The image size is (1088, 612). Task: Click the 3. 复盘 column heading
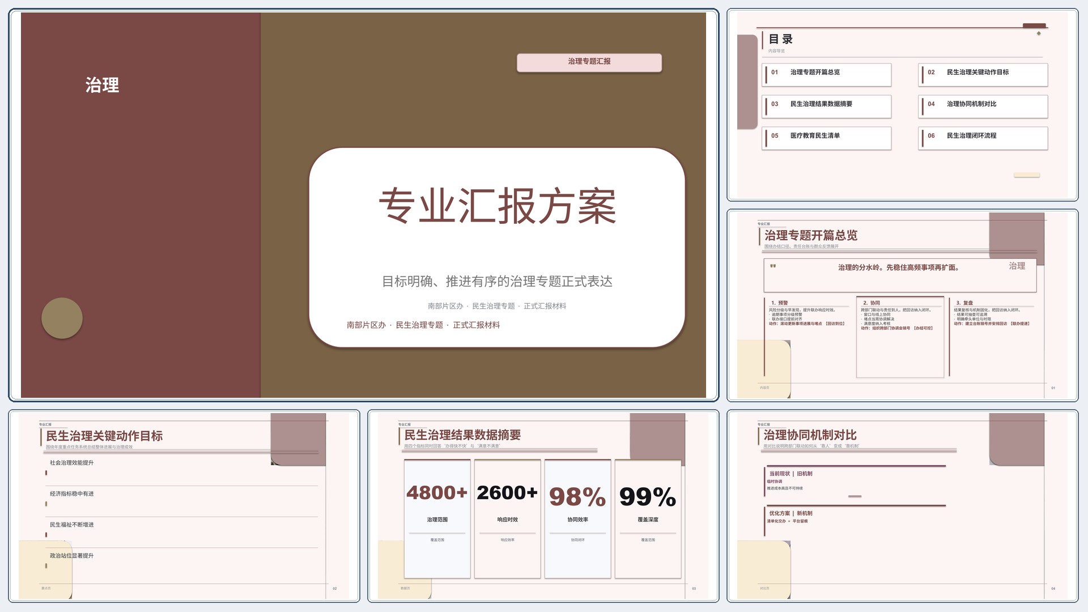point(964,303)
